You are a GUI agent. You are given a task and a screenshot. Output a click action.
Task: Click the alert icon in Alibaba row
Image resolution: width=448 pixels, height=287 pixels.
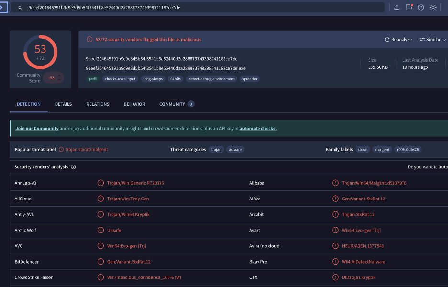coord(336,183)
